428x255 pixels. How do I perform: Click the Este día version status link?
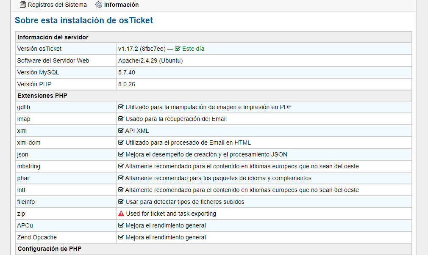[193, 49]
